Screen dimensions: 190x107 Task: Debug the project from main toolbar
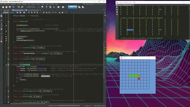[x=58, y=7]
